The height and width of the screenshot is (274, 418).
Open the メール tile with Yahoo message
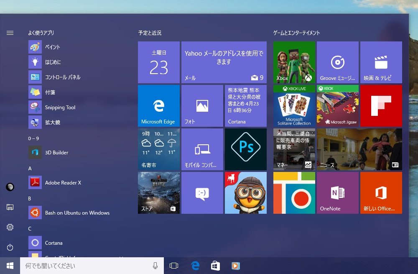pos(224,62)
